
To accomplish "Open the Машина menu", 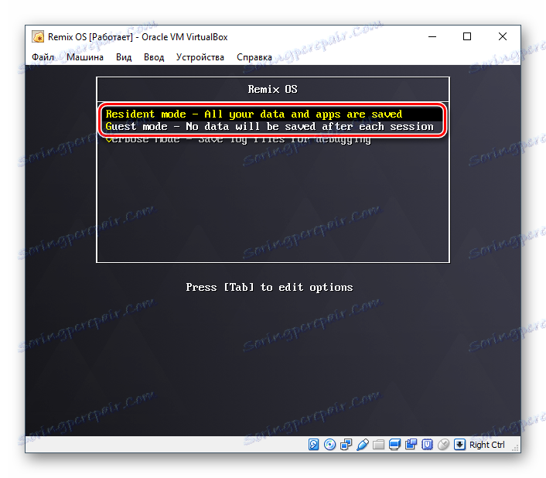I will pyautogui.click(x=85, y=57).
